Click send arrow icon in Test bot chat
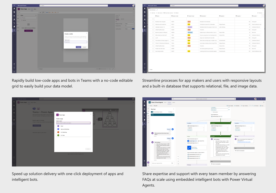 point(172,163)
